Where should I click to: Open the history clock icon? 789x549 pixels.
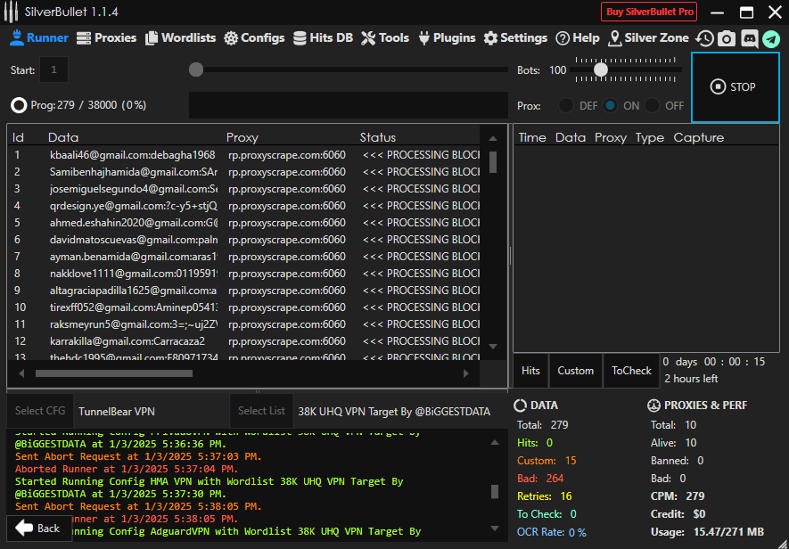704,38
